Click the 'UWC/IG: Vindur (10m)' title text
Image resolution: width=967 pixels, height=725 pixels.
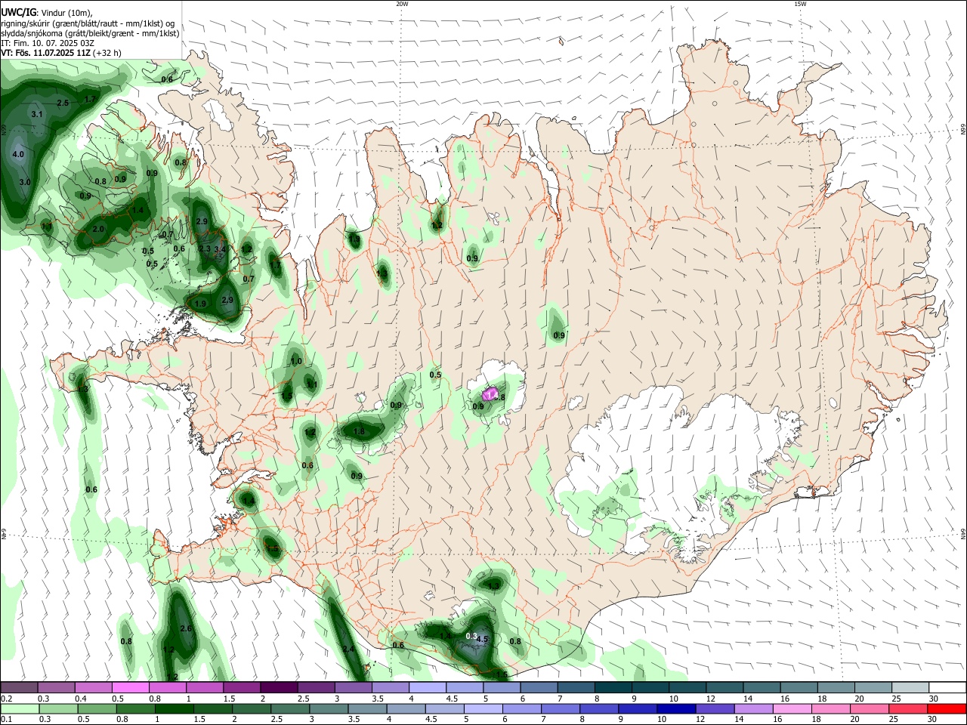coord(47,13)
